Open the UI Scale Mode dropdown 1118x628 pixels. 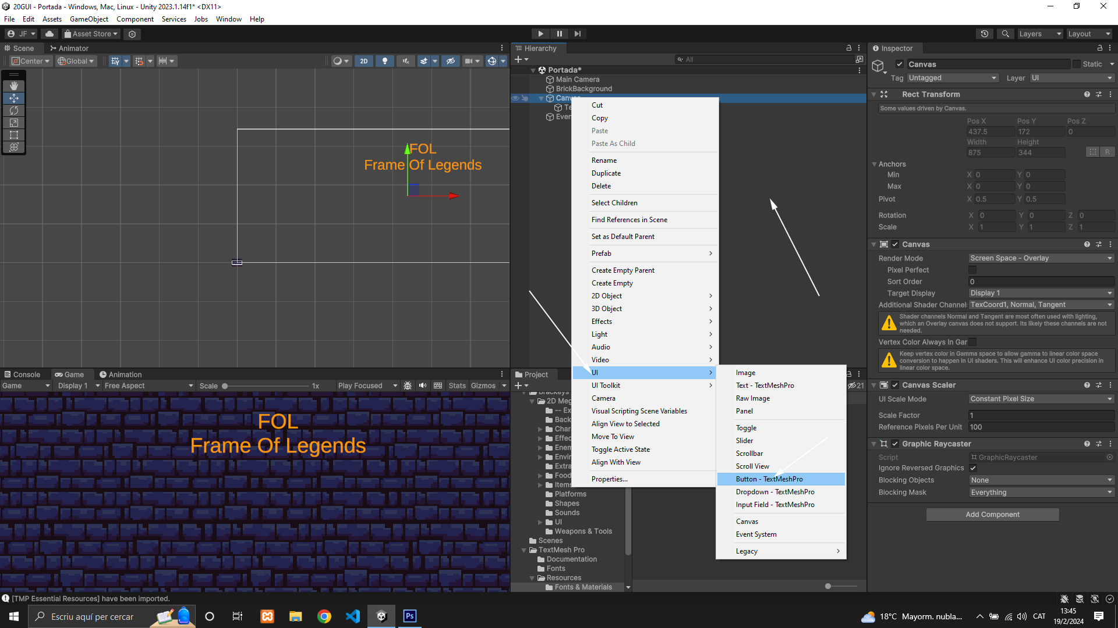(x=1041, y=399)
